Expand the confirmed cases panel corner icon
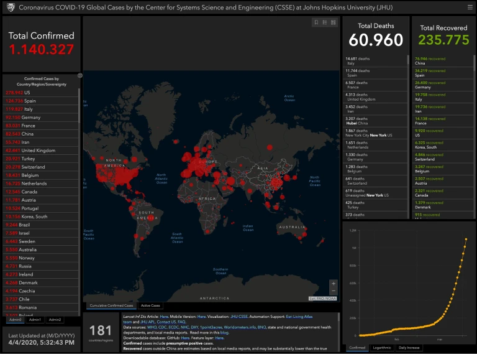 (x=79, y=75)
